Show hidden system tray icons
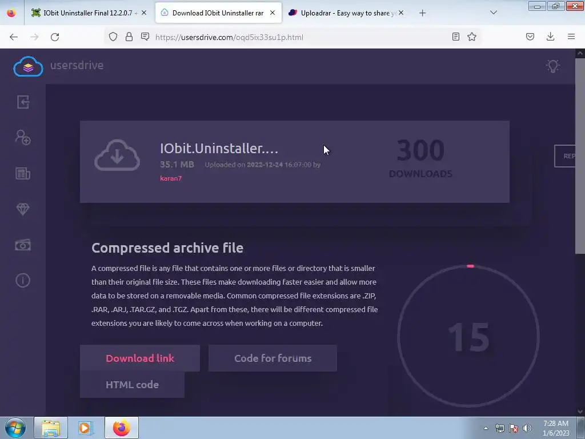Viewport: 585px width, 439px height. 486,428
